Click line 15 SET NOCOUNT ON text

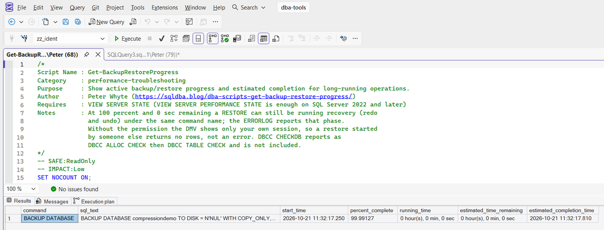(64, 177)
